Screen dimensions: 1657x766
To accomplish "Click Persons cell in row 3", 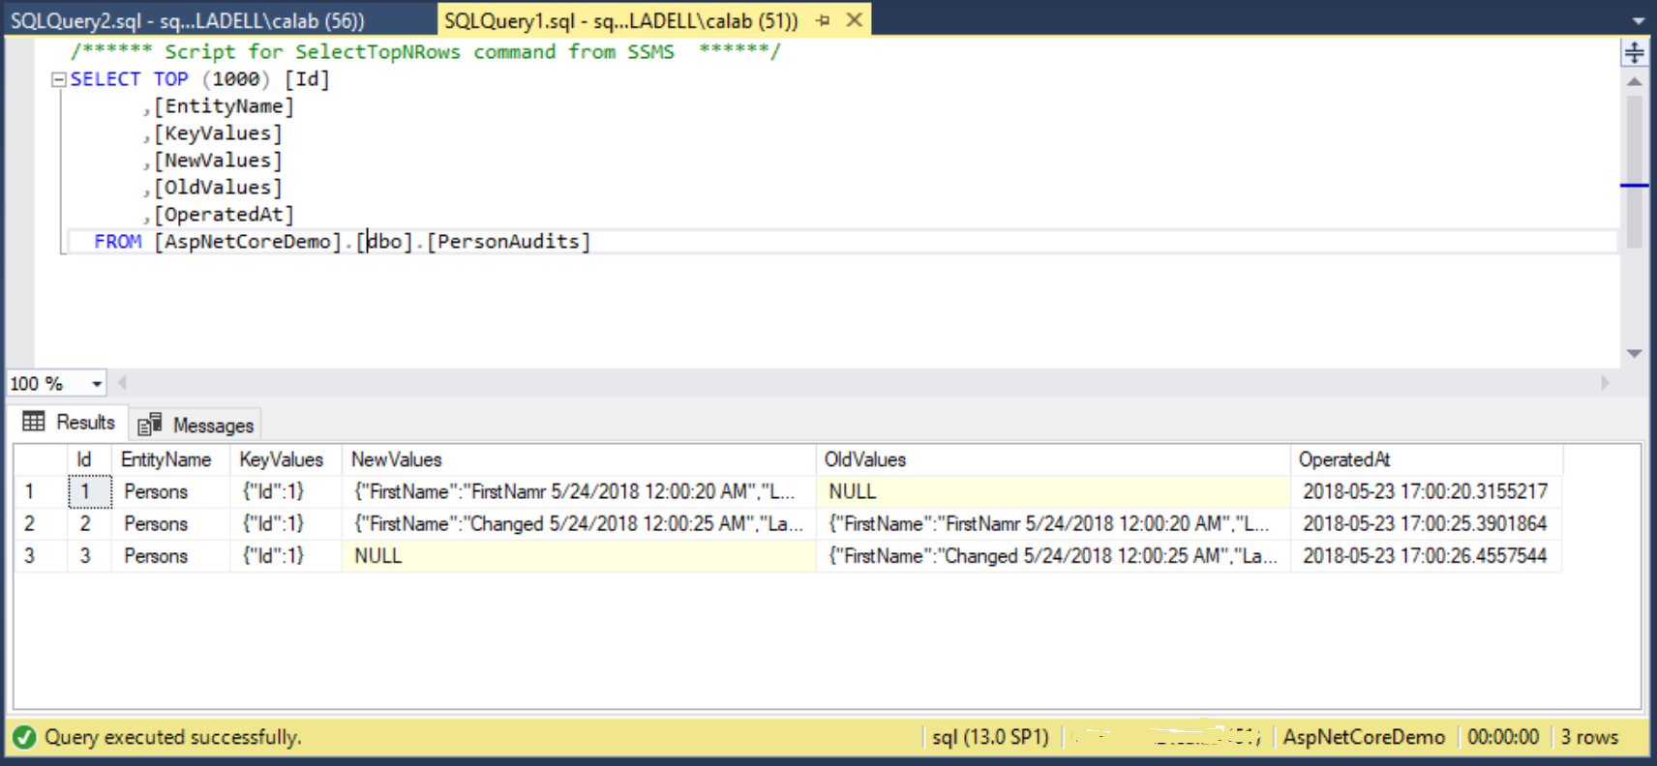I will point(170,556).
